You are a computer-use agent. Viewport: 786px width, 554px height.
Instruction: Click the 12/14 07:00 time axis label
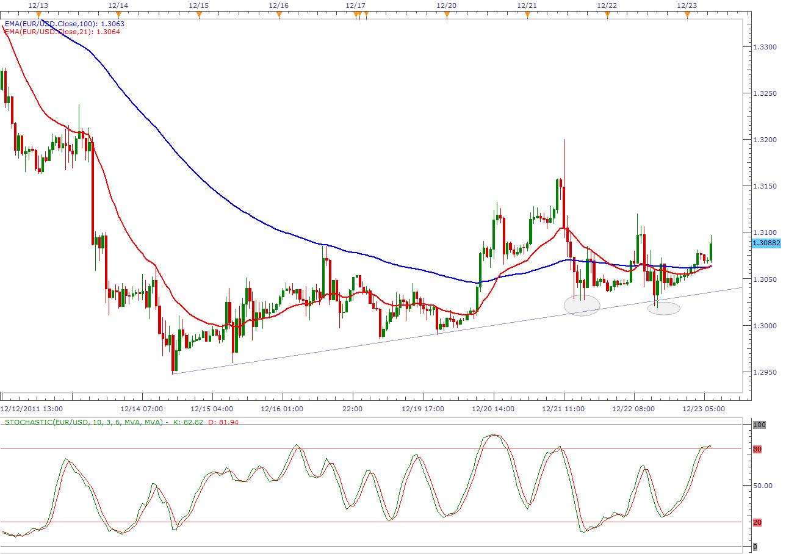(x=142, y=409)
